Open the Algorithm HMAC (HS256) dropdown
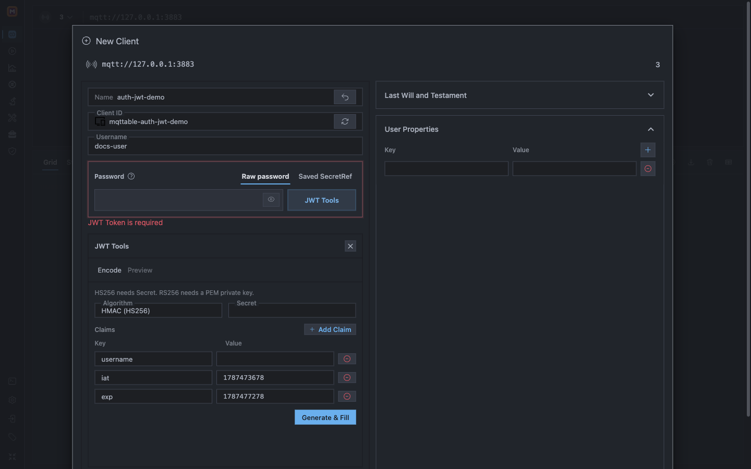The image size is (751, 469). point(158,311)
